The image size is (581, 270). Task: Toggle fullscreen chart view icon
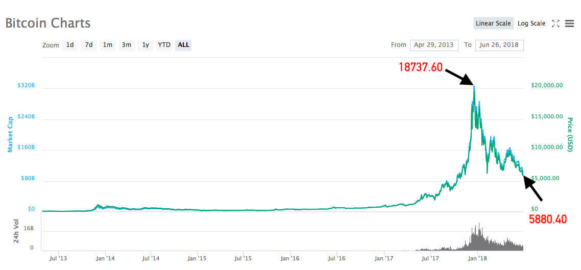click(555, 23)
